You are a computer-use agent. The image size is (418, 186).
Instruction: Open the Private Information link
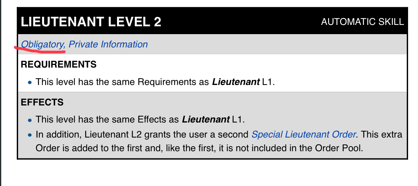tap(108, 44)
